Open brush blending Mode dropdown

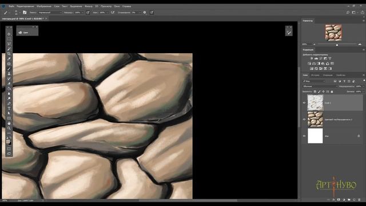50,13
